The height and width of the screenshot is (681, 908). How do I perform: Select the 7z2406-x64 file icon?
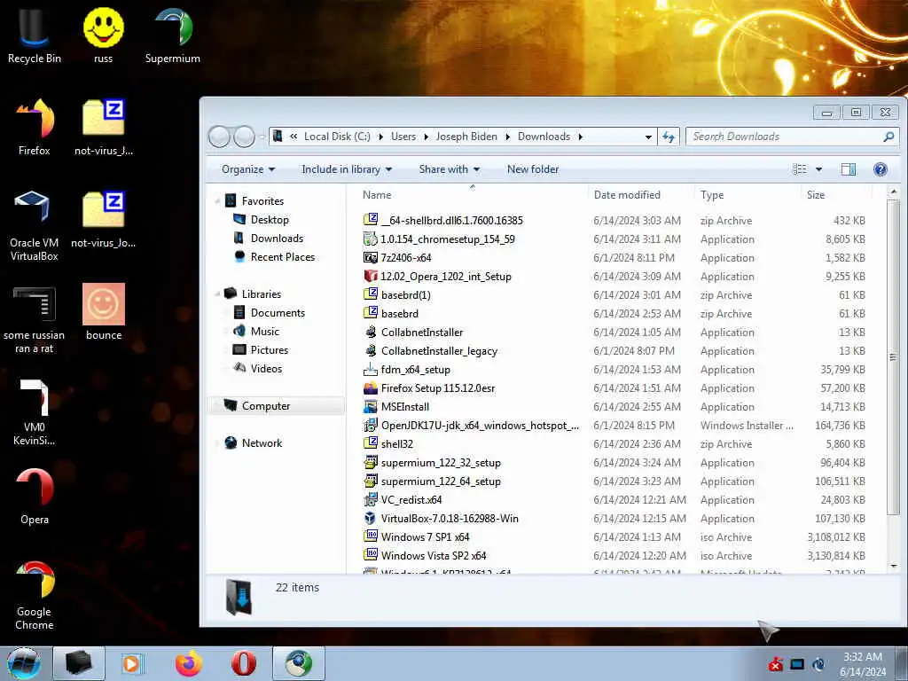point(370,258)
